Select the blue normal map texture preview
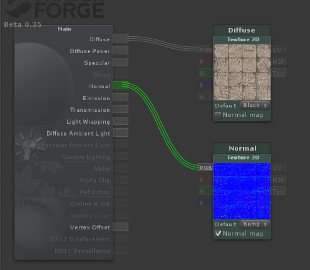Image resolution: width=310 pixels, height=270 pixels. coord(242,191)
